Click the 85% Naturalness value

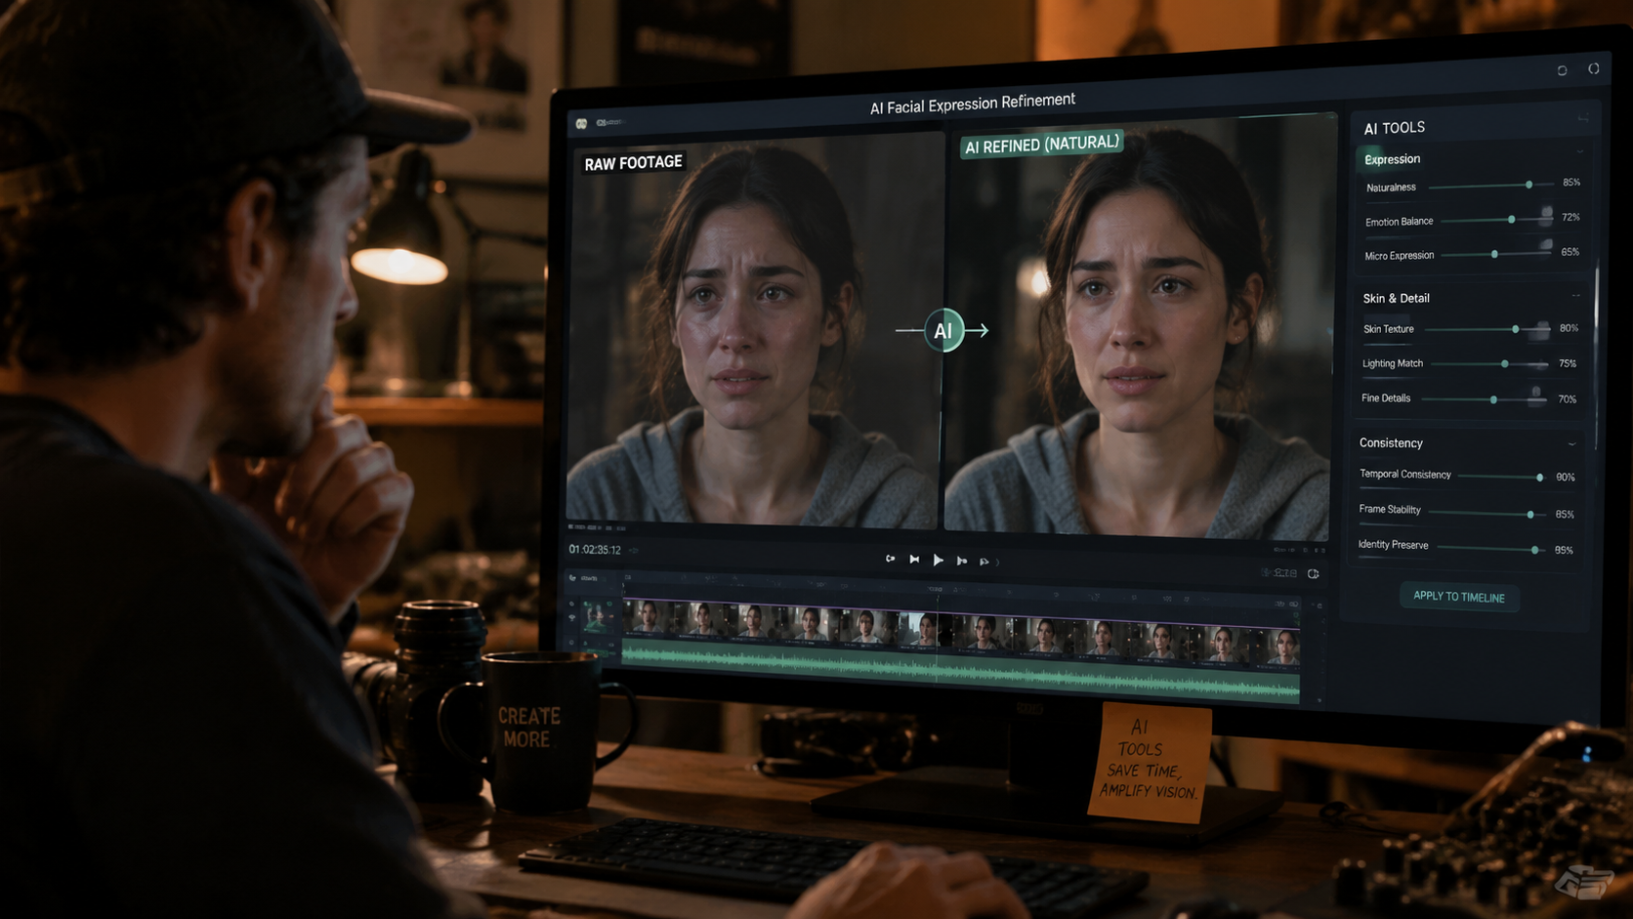pos(1571,183)
